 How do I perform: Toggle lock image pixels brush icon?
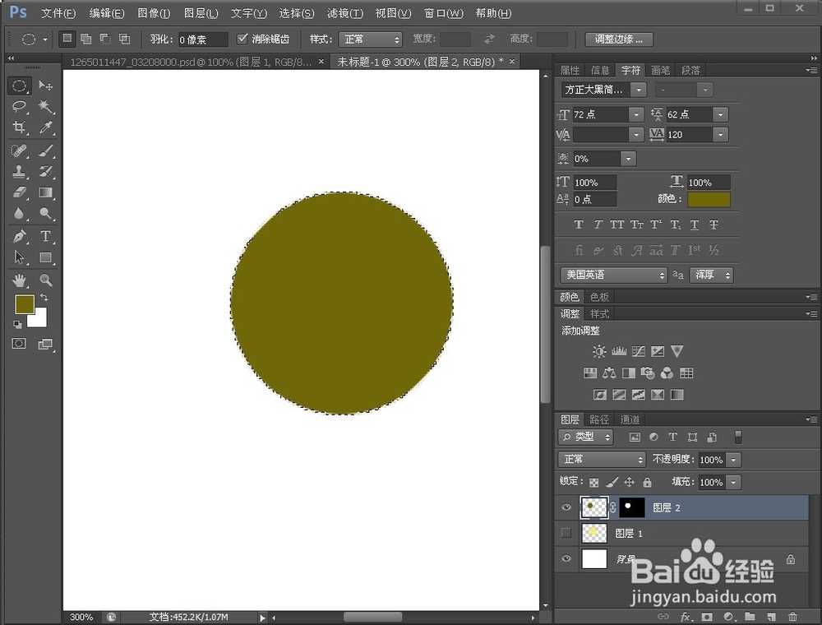612,482
